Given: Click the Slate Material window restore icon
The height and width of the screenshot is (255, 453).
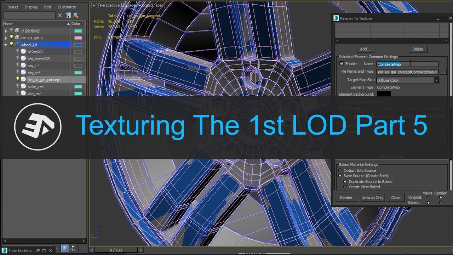Looking at the screenshot, I should pos(38,251).
